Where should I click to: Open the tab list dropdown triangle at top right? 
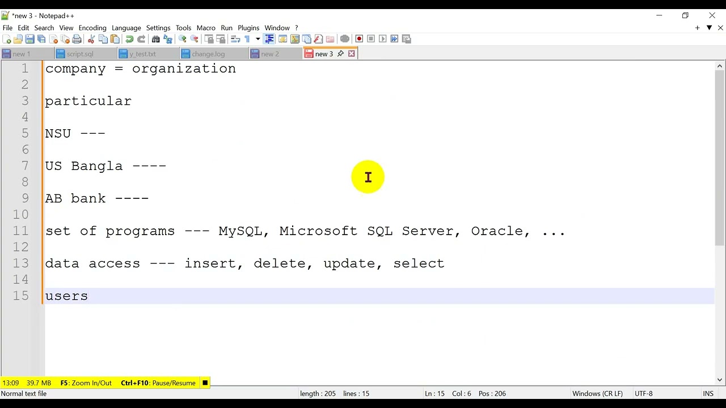pos(709,28)
